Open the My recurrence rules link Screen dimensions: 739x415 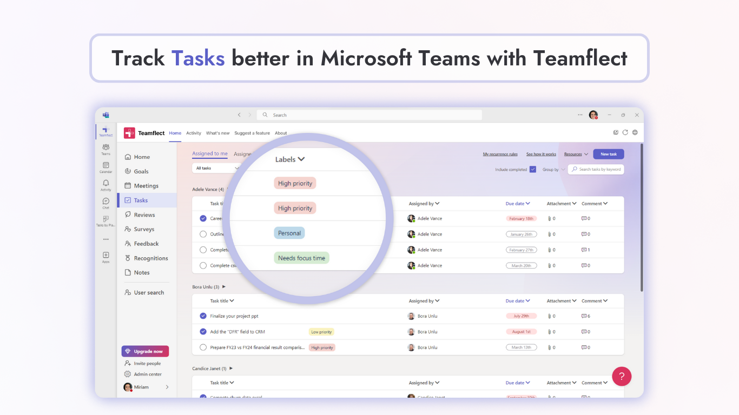tap(500, 154)
